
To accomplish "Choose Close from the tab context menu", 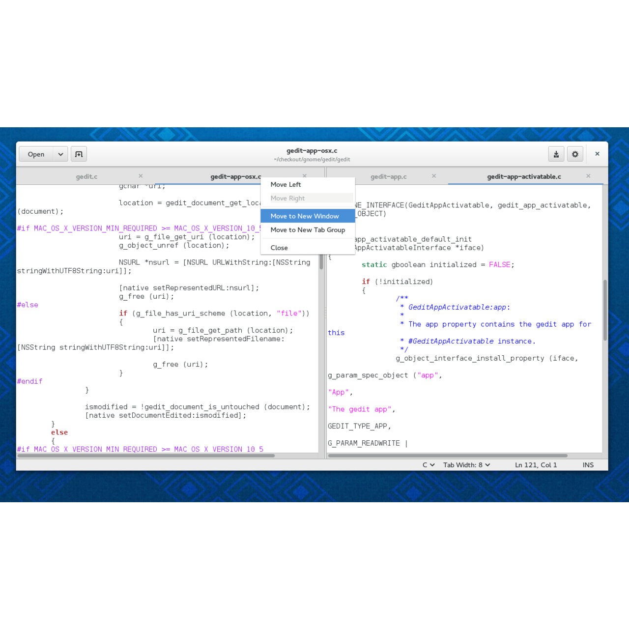I will click(x=279, y=247).
